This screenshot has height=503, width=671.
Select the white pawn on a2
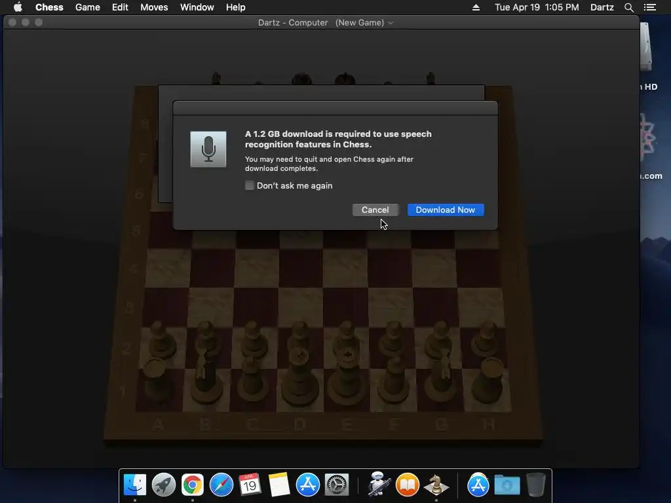click(162, 340)
